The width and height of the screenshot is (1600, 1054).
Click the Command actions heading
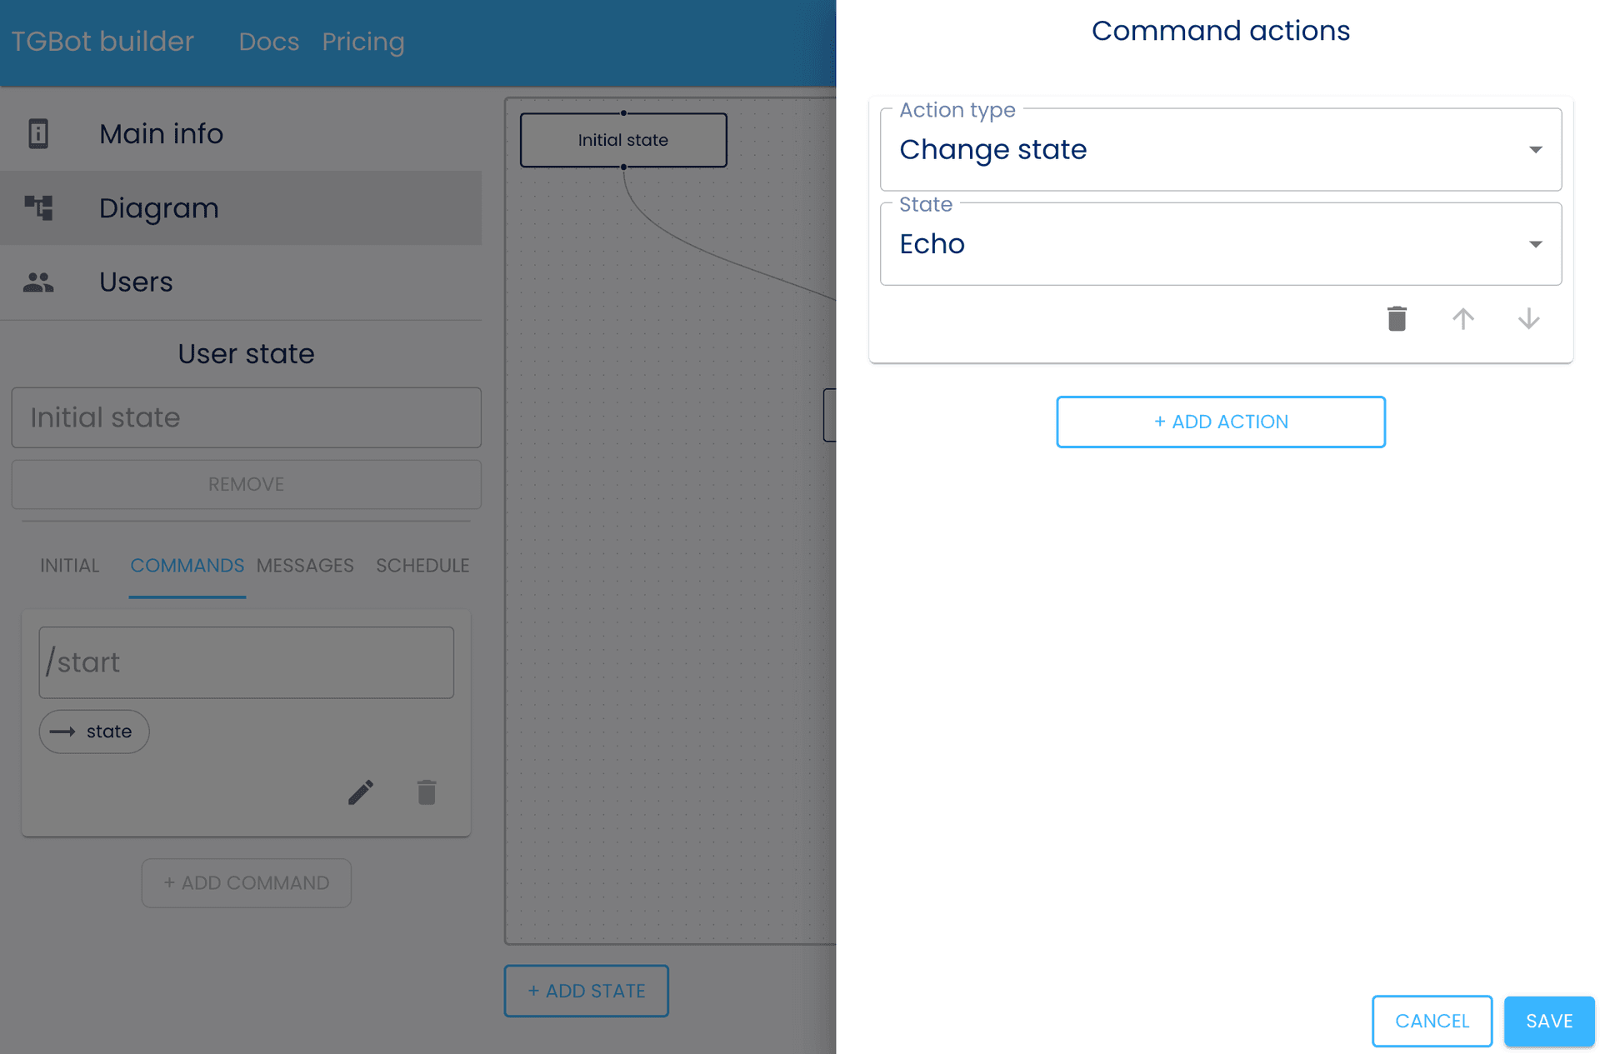pos(1221,31)
